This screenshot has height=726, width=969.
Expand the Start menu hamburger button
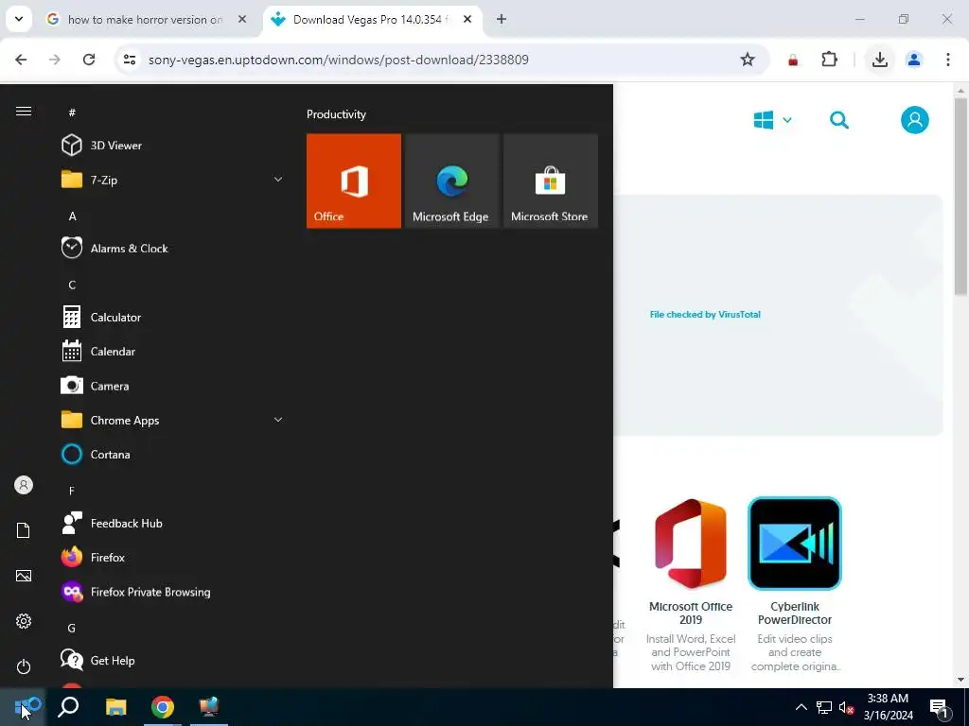[x=24, y=112]
